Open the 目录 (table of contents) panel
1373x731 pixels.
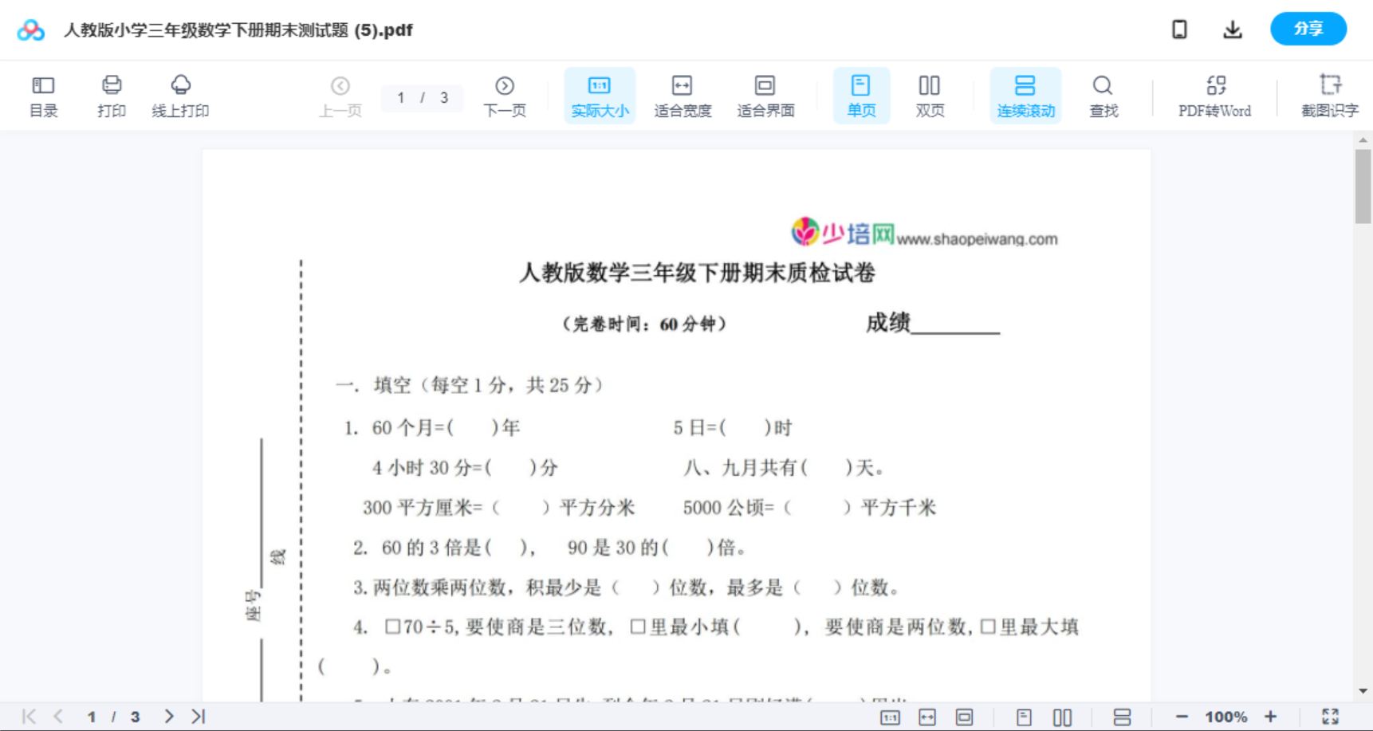pyautogui.click(x=43, y=95)
